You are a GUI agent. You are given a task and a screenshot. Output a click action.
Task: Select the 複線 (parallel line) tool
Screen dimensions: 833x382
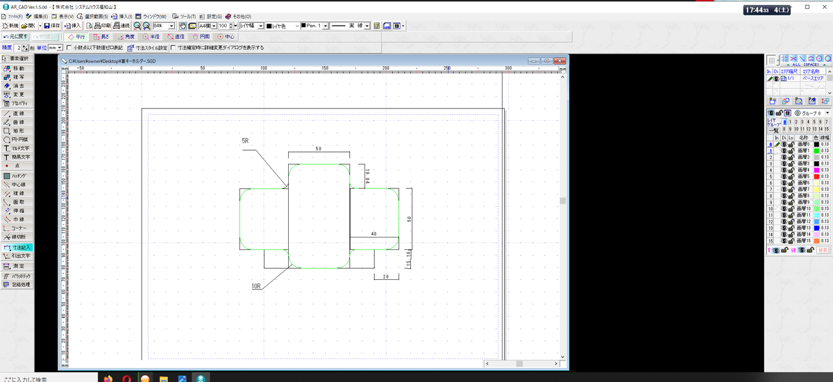pyautogui.click(x=17, y=193)
